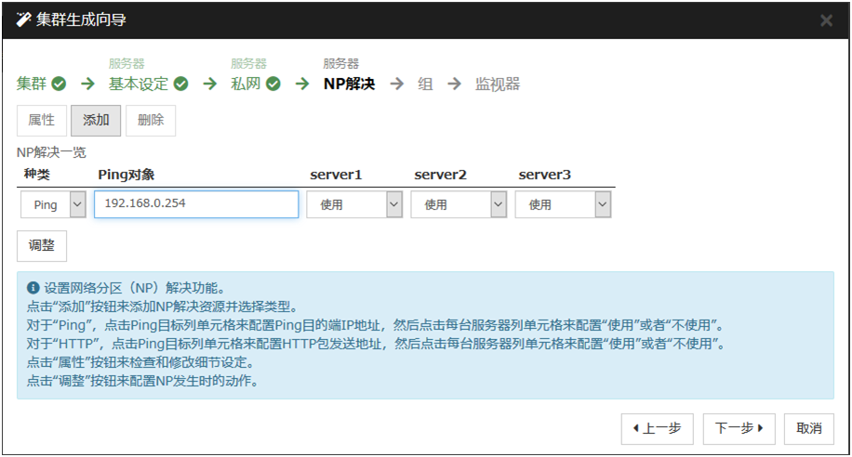Select the 组 wizard step
This screenshot has height=457, width=852.
(x=425, y=85)
